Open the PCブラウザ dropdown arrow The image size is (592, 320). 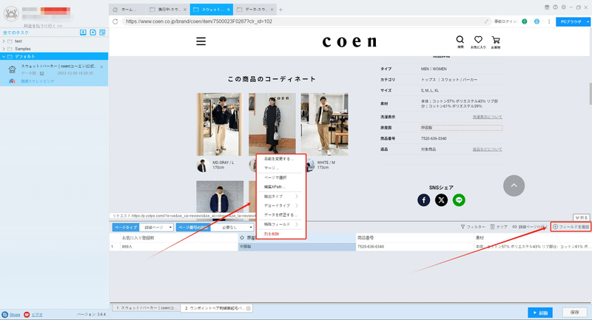coord(588,22)
